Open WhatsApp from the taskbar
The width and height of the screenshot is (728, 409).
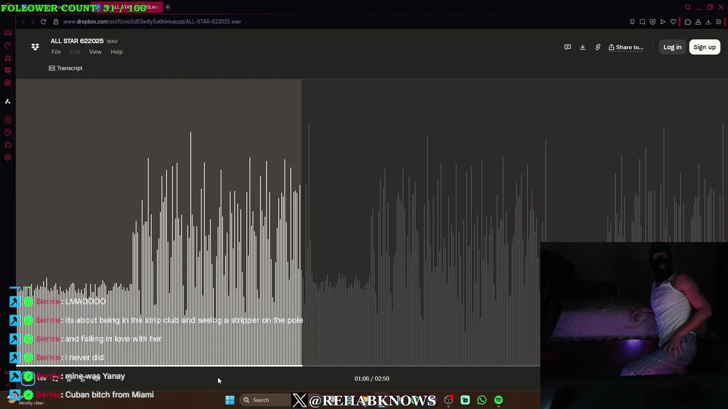[482, 400]
